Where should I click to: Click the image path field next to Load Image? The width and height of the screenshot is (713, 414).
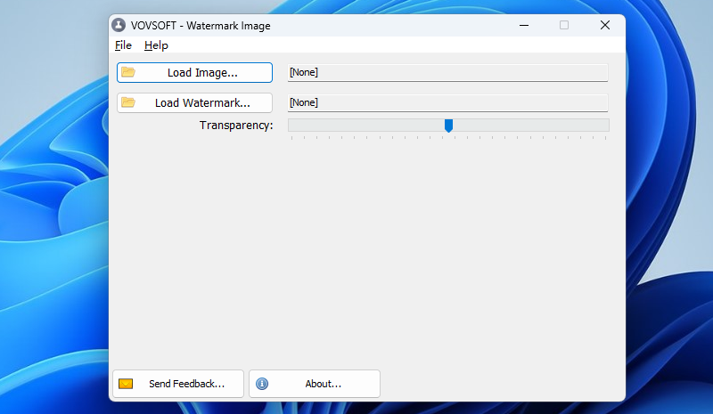pos(447,73)
